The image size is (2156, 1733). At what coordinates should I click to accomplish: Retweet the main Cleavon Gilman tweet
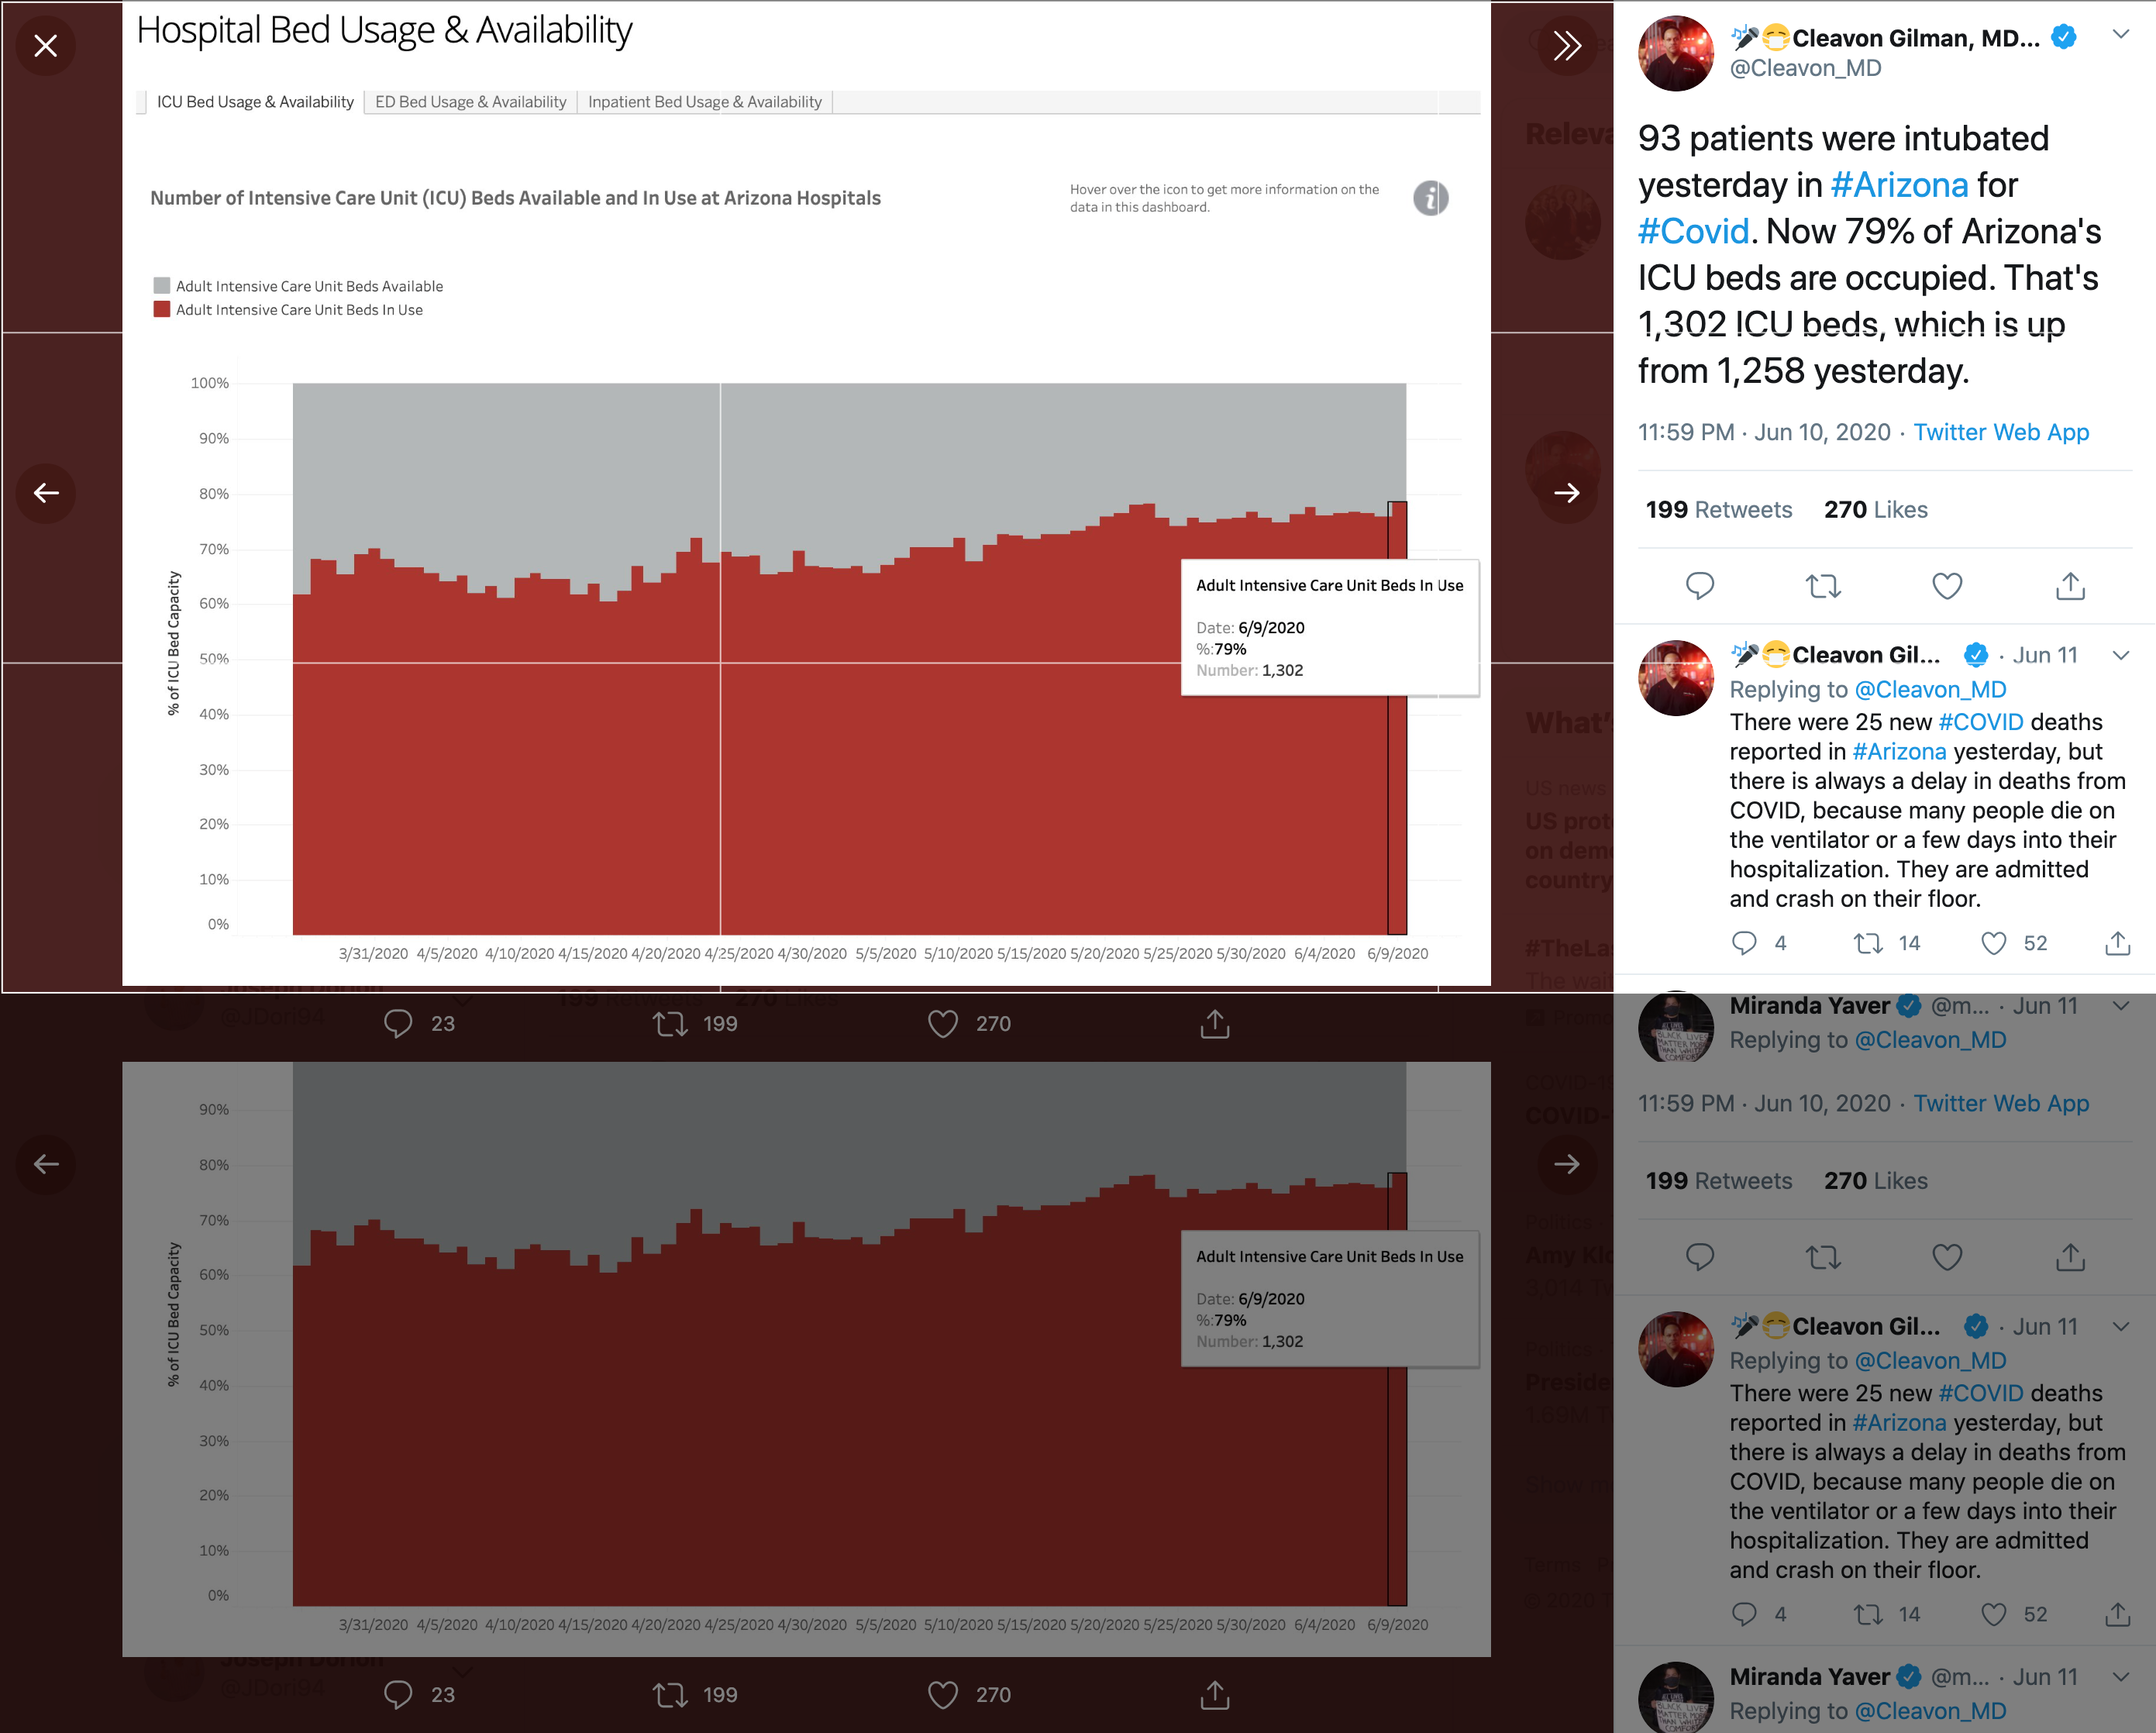coord(1823,585)
